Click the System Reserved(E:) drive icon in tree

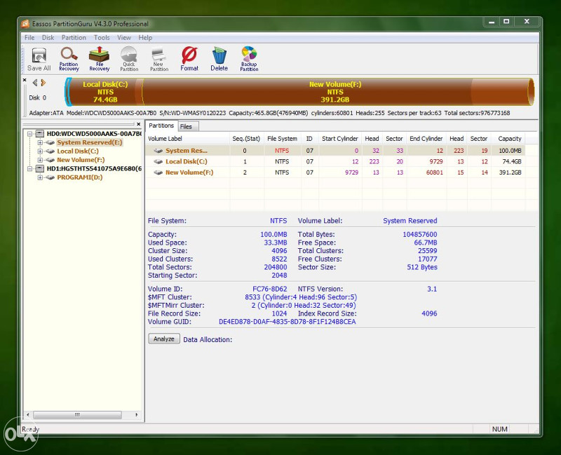(x=50, y=142)
